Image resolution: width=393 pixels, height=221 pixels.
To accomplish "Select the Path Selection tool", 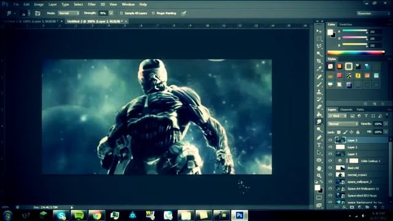I will pyautogui.click(x=319, y=153).
